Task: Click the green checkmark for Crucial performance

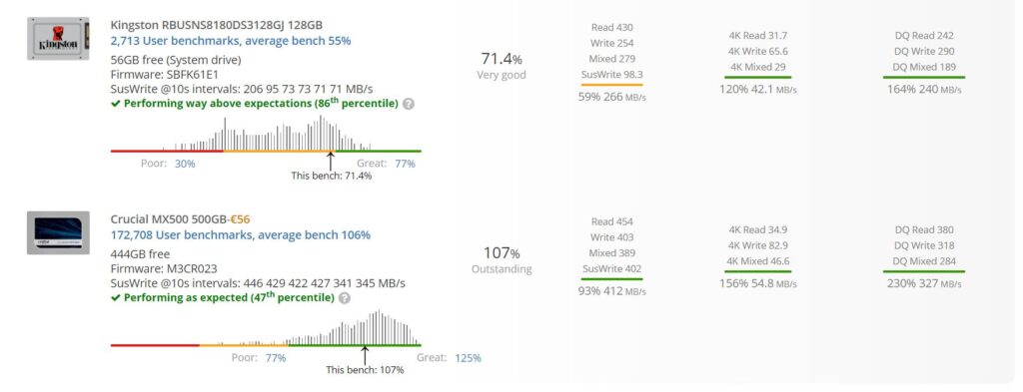Action: tap(116, 297)
